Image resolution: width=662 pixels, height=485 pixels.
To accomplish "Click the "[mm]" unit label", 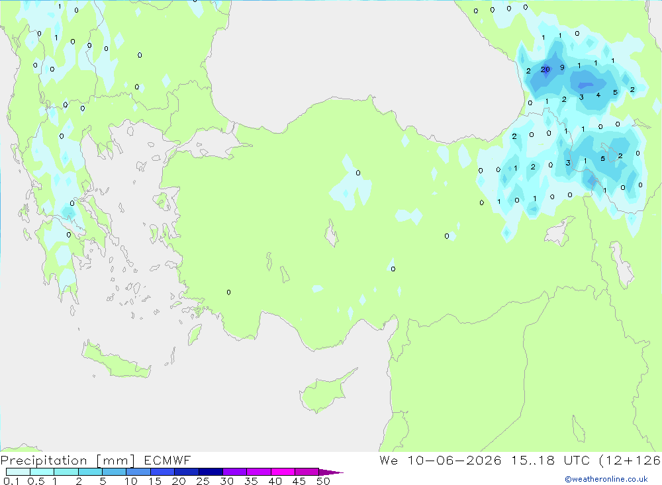I will [x=116, y=461].
